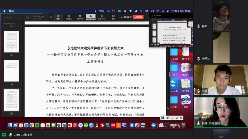
Task: Click the new share button in toolbar
Action: pyautogui.click(x=79, y=17)
